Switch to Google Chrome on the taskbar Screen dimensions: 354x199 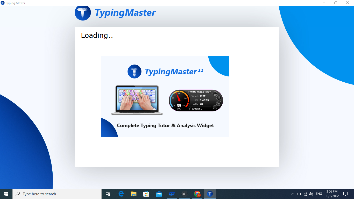tap(197, 194)
